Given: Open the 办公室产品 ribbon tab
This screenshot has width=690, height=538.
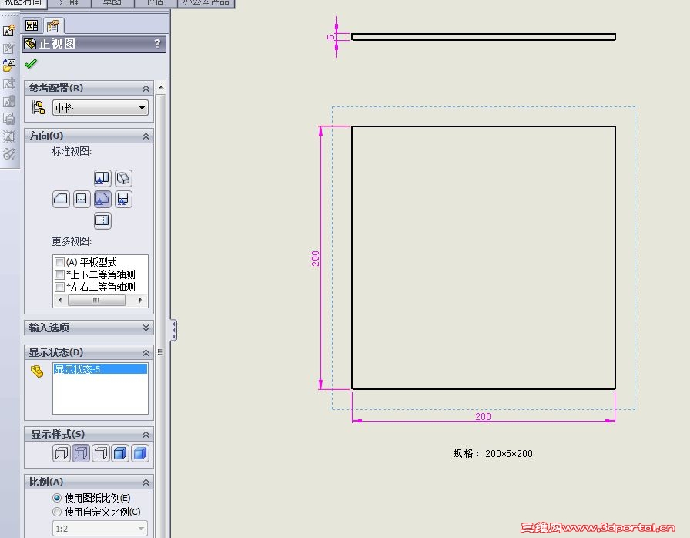Looking at the screenshot, I should tap(206, 2).
